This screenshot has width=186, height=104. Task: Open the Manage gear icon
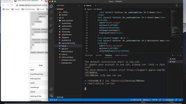(x=51, y=95)
